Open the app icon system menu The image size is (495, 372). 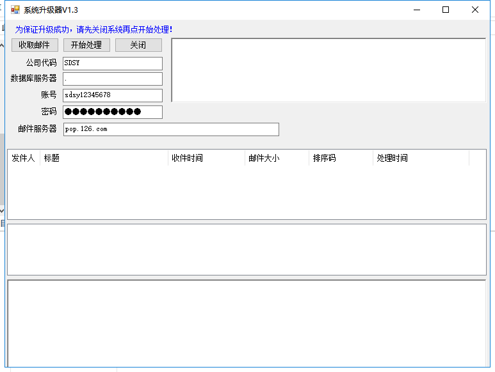(15, 10)
